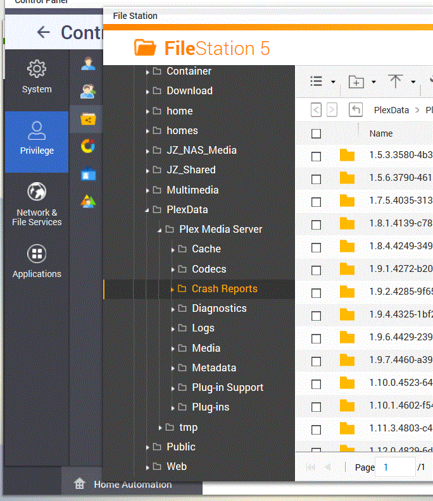Viewport: 433px width, 501px height.
Task: Select the tmp folder in tree
Action: pyautogui.click(x=188, y=427)
